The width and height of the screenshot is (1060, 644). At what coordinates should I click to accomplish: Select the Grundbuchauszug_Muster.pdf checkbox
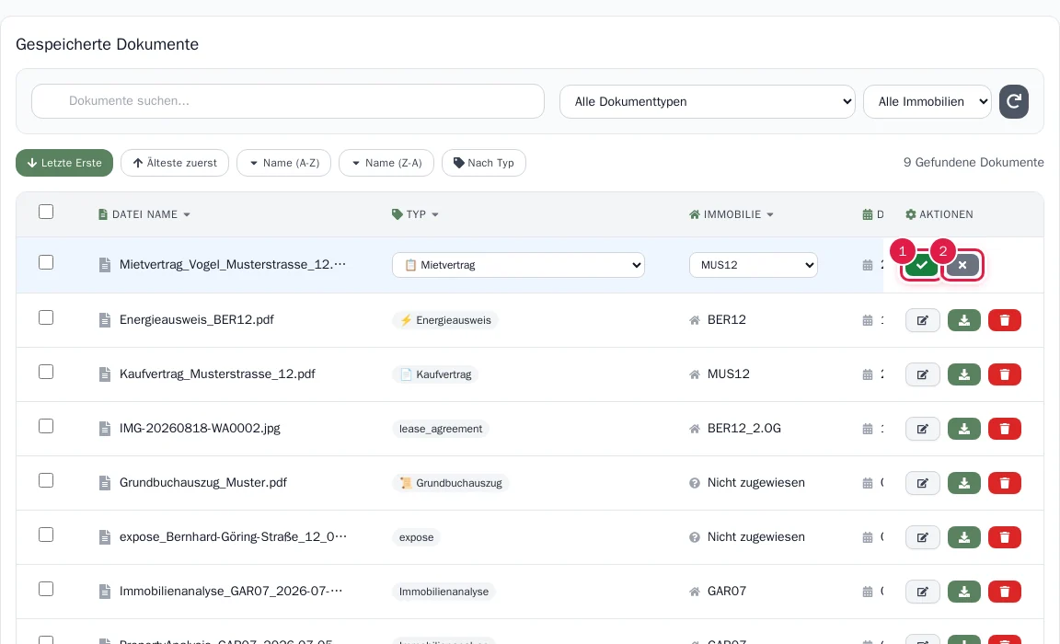46,480
